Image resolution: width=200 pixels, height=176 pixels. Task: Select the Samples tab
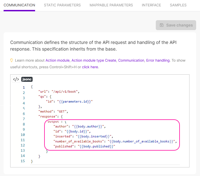178,5
